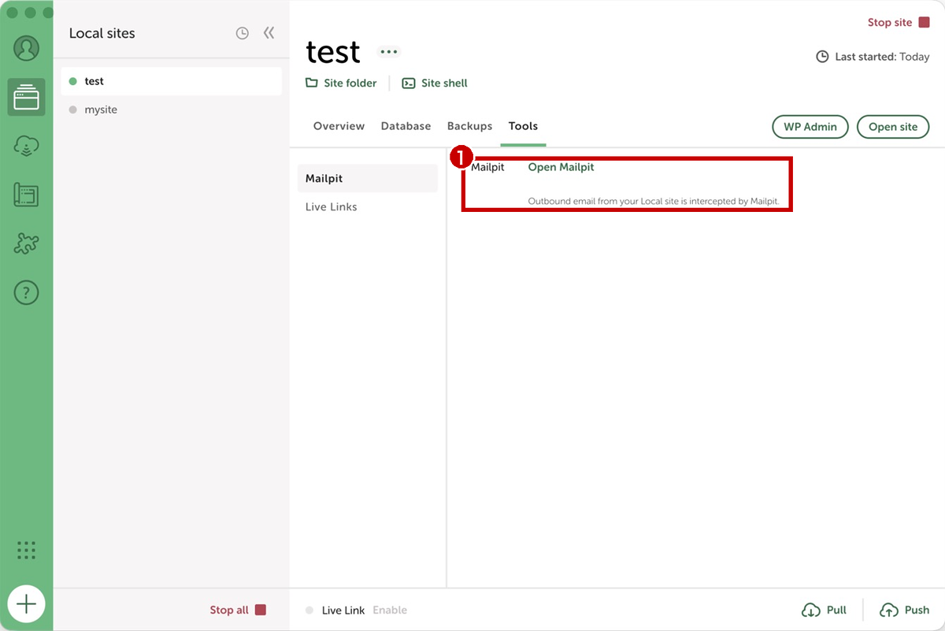
Task: Switch to the Database tab
Action: (x=406, y=126)
